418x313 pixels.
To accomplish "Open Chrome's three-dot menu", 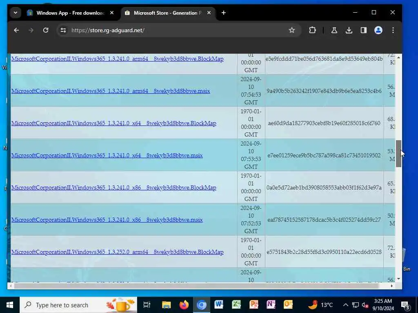I will 393,30.
